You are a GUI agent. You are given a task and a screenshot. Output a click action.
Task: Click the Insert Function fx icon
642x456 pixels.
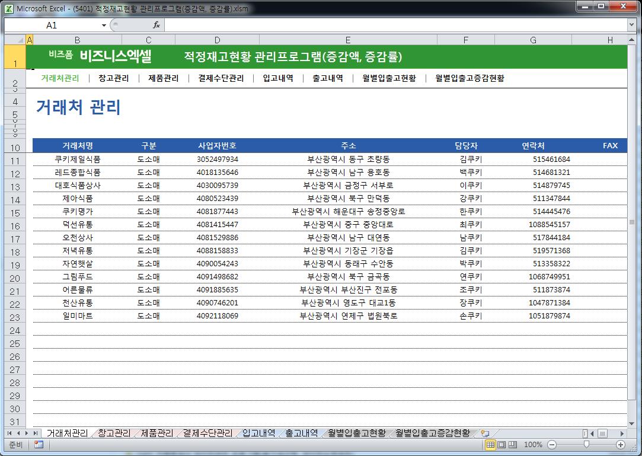click(156, 25)
